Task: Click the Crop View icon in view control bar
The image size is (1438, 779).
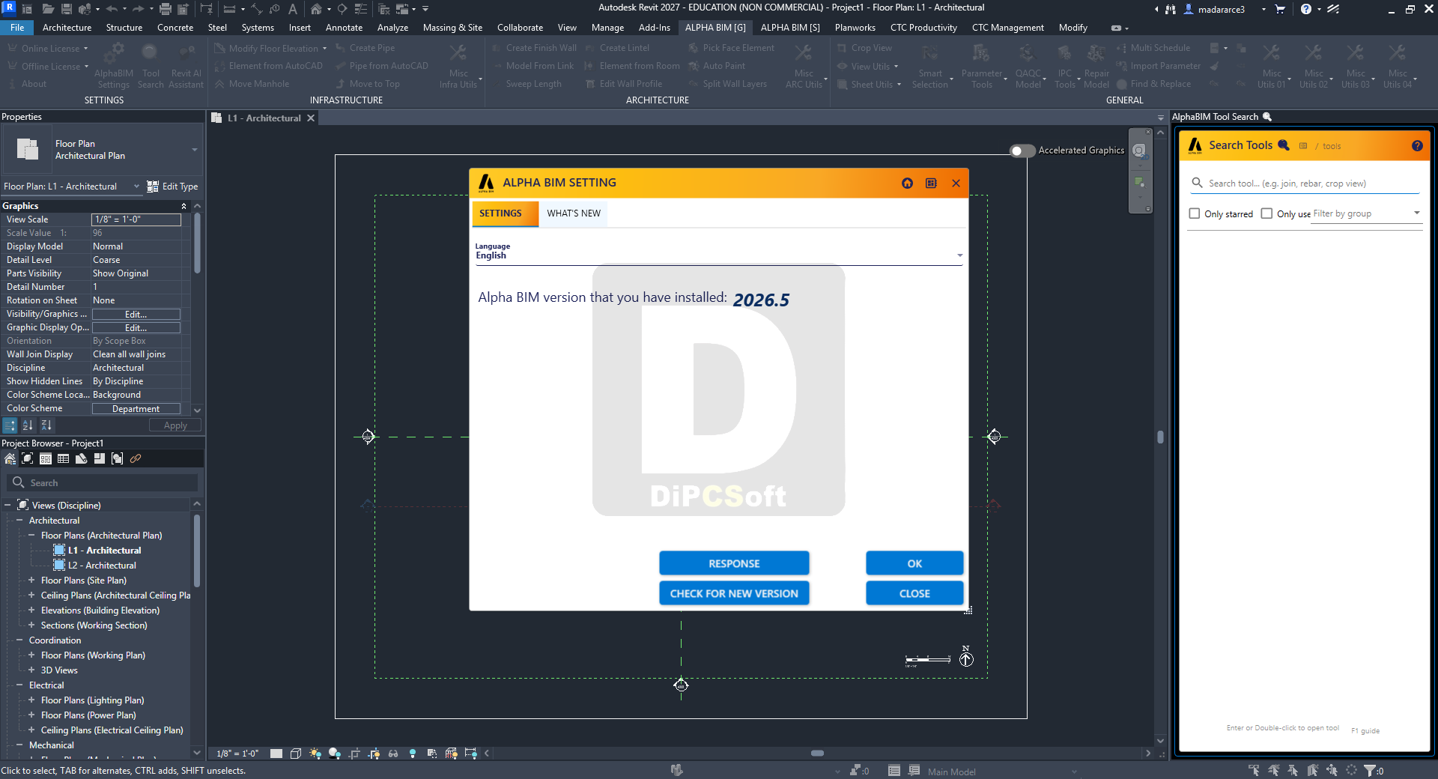Action: coord(354,754)
